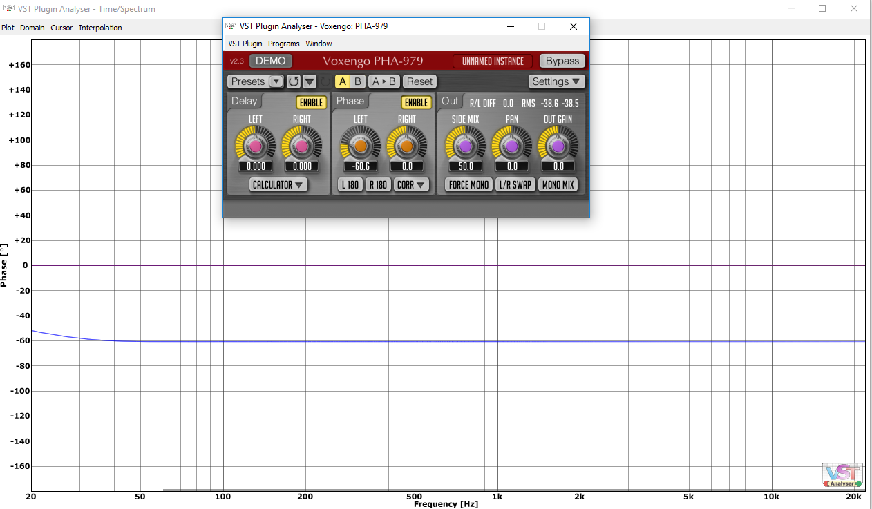Open the Window menu
872x509 pixels.
click(319, 44)
